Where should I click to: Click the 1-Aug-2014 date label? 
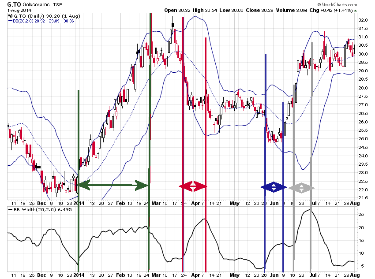pyautogui.click(x=19, y=10)
